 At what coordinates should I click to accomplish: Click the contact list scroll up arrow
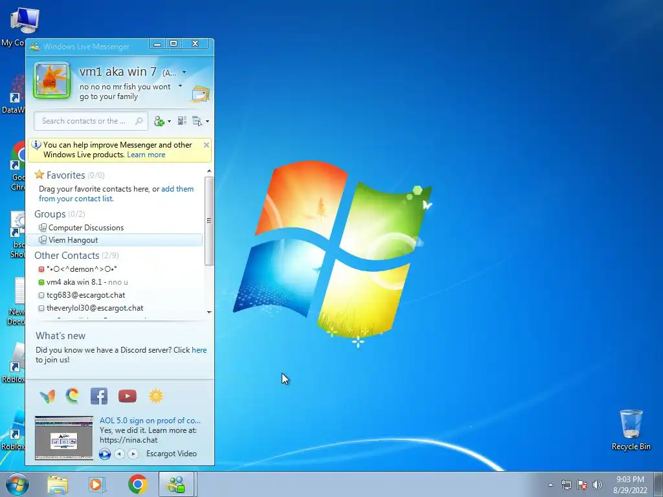coord(209,171)
